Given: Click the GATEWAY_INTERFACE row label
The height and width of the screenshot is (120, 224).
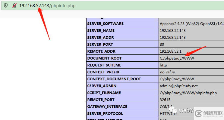Looking at the screenshot, I should (x=107, y=107).
